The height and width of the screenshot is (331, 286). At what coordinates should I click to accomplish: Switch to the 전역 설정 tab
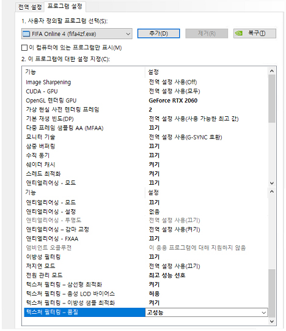[x=30, y=7]
